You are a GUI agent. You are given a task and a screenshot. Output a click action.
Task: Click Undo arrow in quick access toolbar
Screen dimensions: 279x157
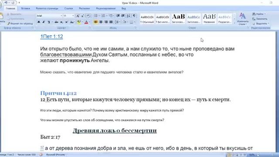[x=6, y=3]
